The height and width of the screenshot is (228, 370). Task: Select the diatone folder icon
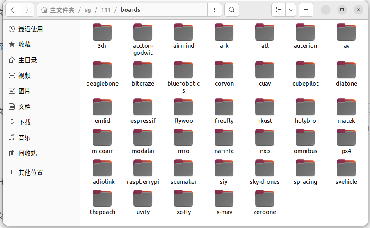point(346,70)
